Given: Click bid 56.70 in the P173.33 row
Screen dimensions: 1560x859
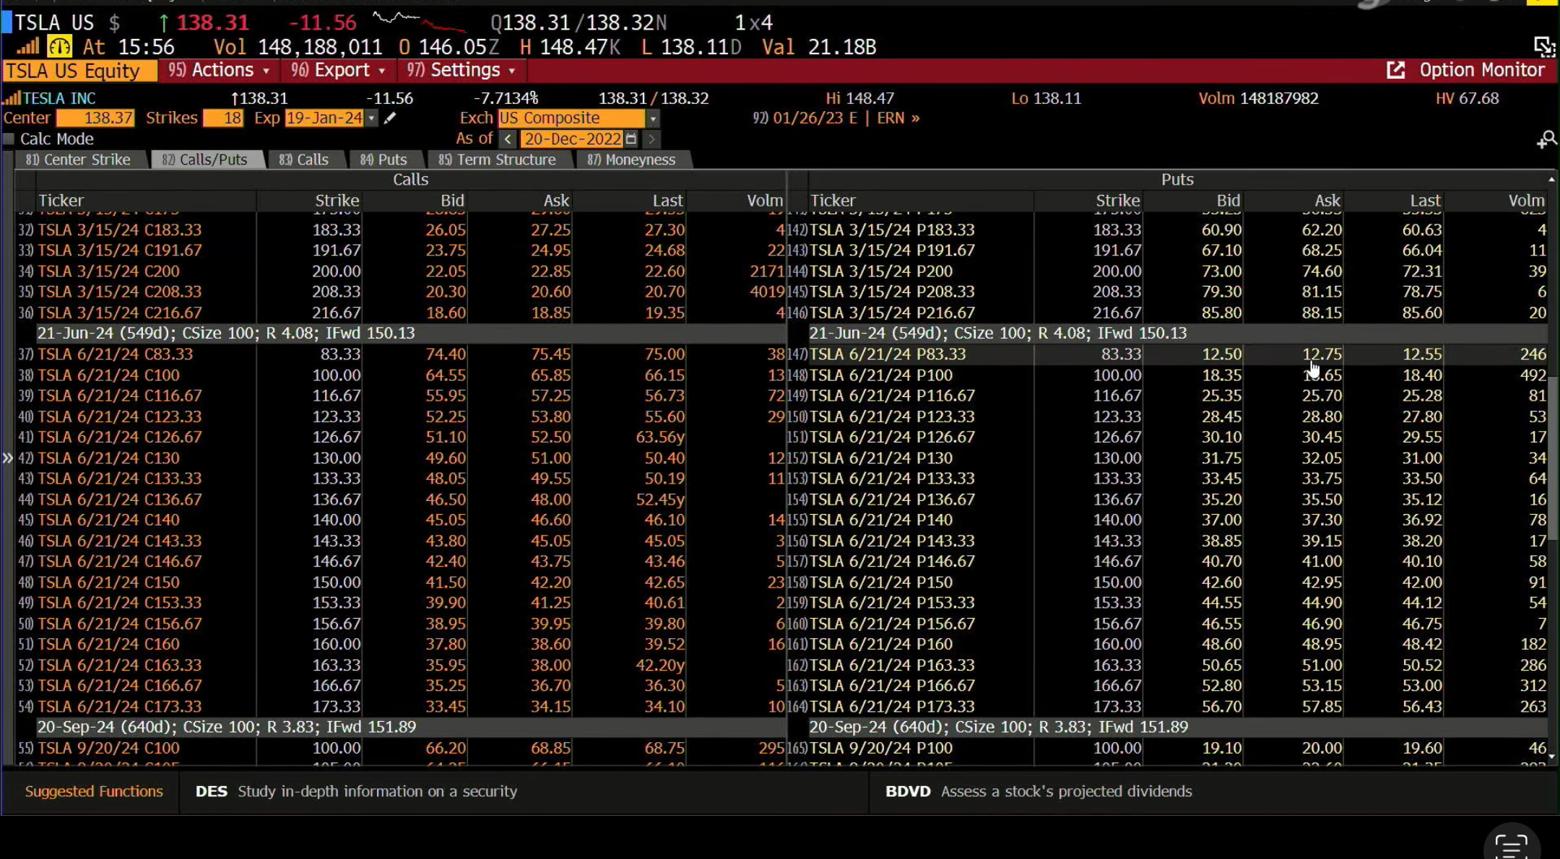Looking at the screenshot, I should coord(1221,707).
